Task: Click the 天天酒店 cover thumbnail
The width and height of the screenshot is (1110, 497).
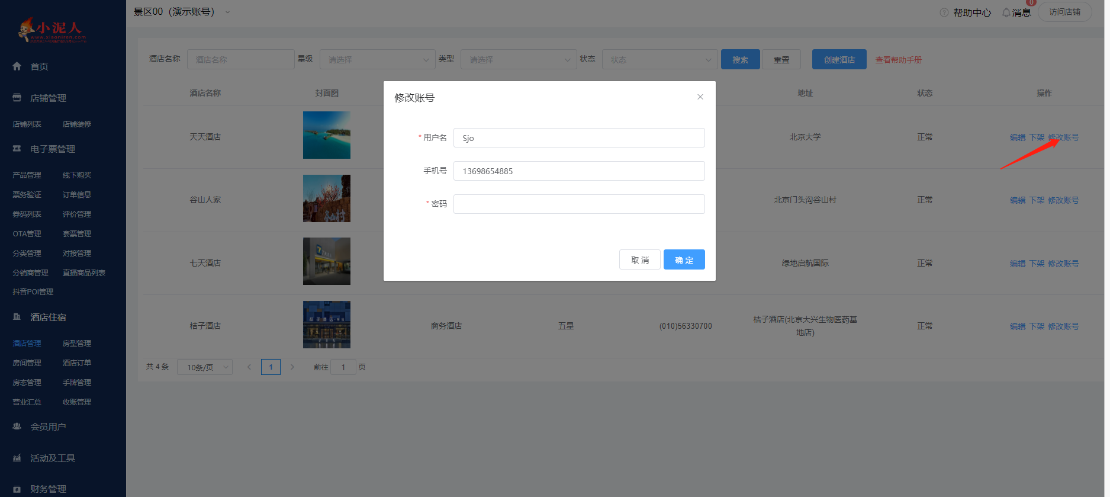Action: (x=326, y=135)
